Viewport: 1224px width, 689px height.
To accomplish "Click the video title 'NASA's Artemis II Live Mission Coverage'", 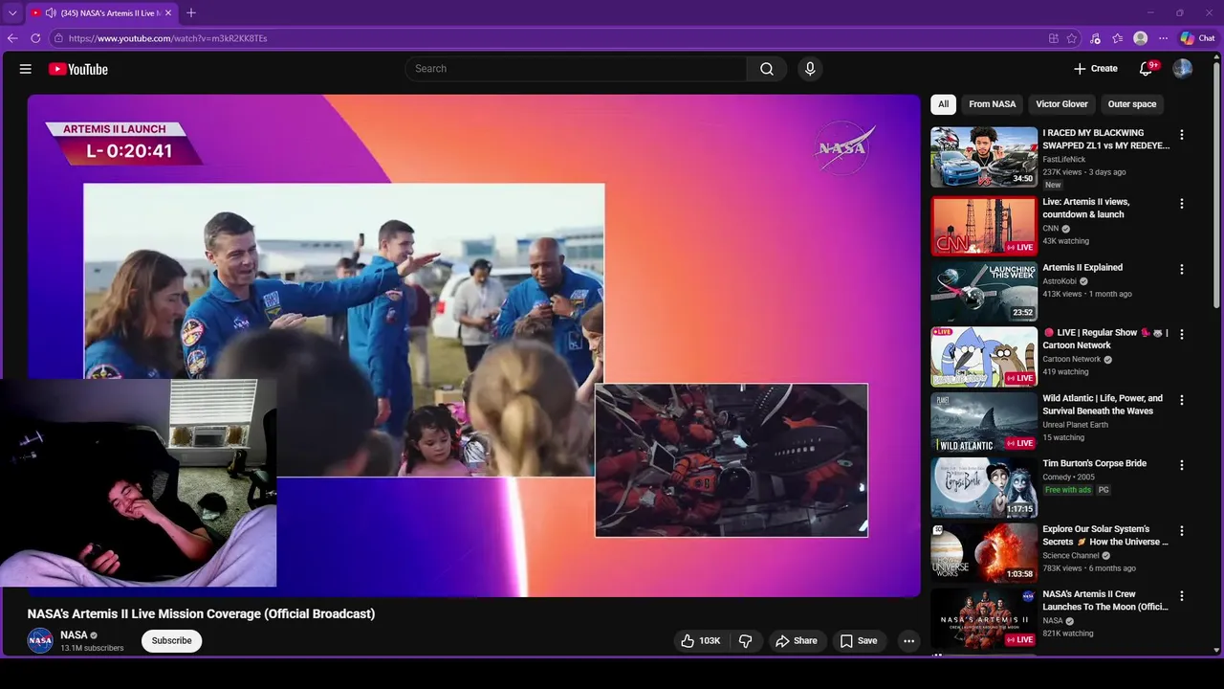I will [201, 614].
